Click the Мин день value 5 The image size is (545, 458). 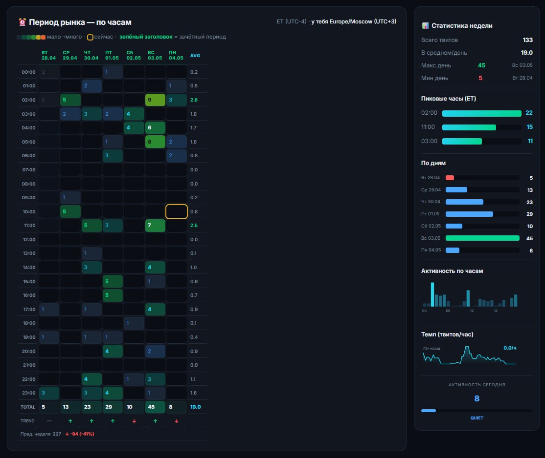click(x=480, y=78)
